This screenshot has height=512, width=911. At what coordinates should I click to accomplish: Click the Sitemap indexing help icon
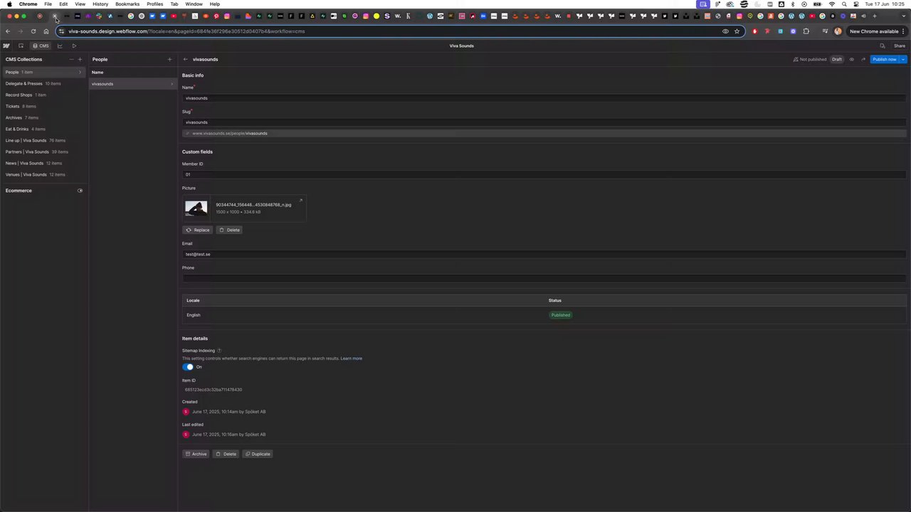(x=218, y=351)
